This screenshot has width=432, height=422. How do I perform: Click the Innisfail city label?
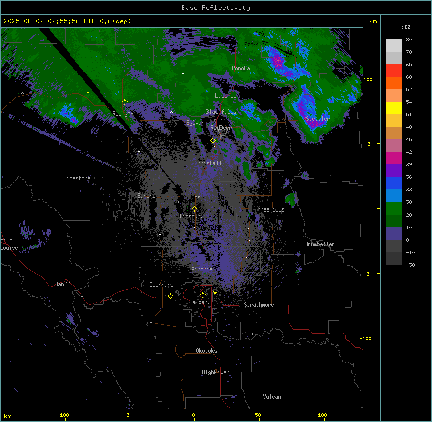click(208, 163)
